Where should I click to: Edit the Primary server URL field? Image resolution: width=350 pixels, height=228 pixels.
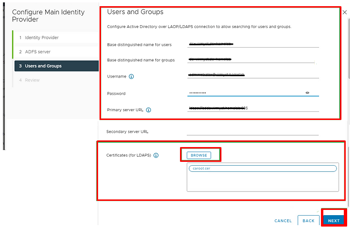click(x=252, y=109)
